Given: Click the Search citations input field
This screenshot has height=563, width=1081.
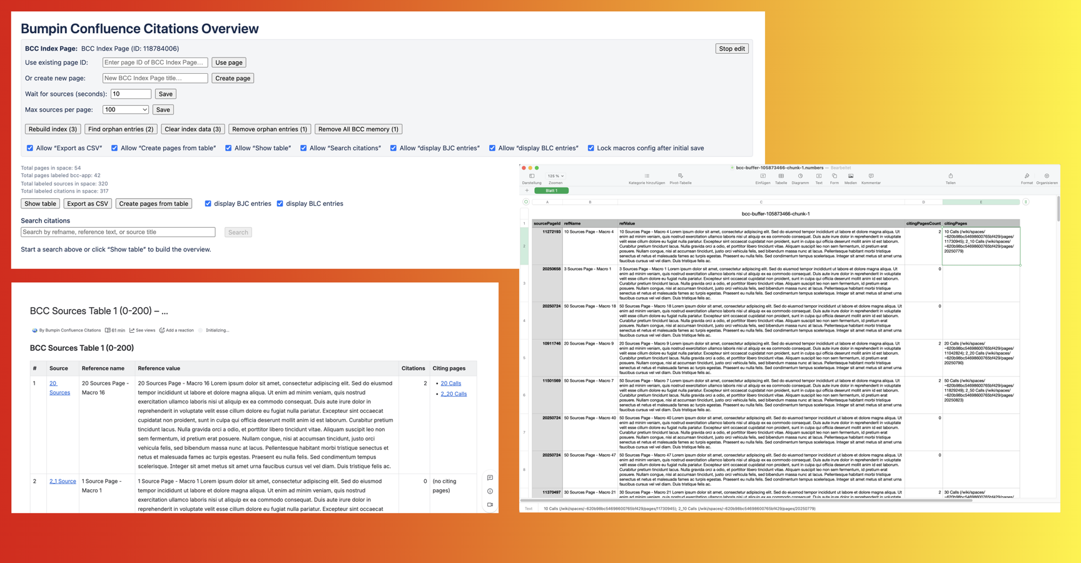Looking at the screenshot, I should 118,231.
